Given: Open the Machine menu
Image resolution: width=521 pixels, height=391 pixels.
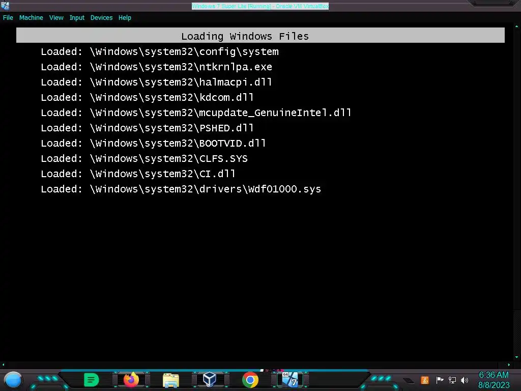Looking at the screenshot, I should click(31, 18).
